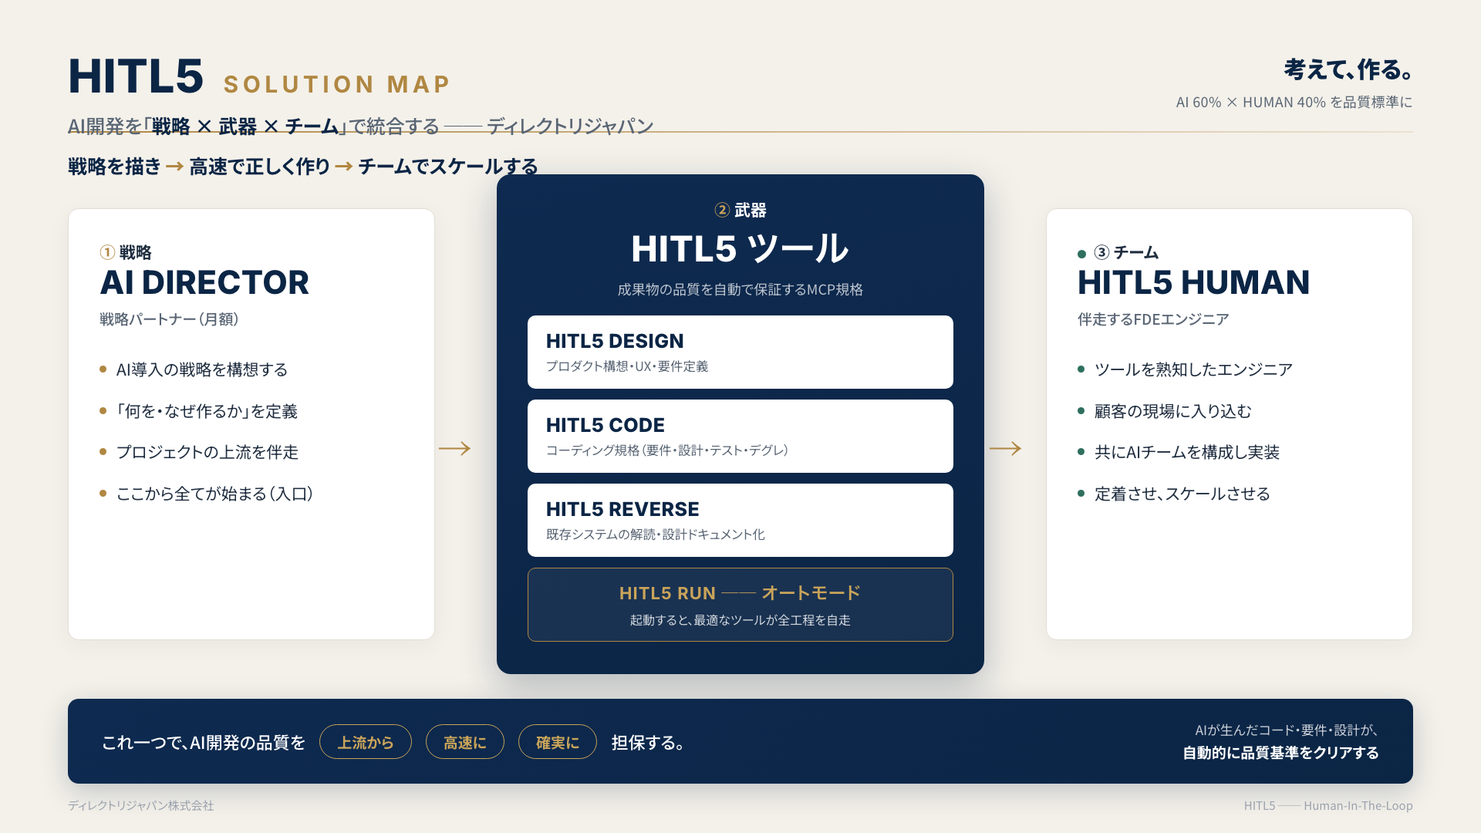
Task: Click 成果物の品質を自動で保証するMCP規格 subtitle
Action: [740, 289]
